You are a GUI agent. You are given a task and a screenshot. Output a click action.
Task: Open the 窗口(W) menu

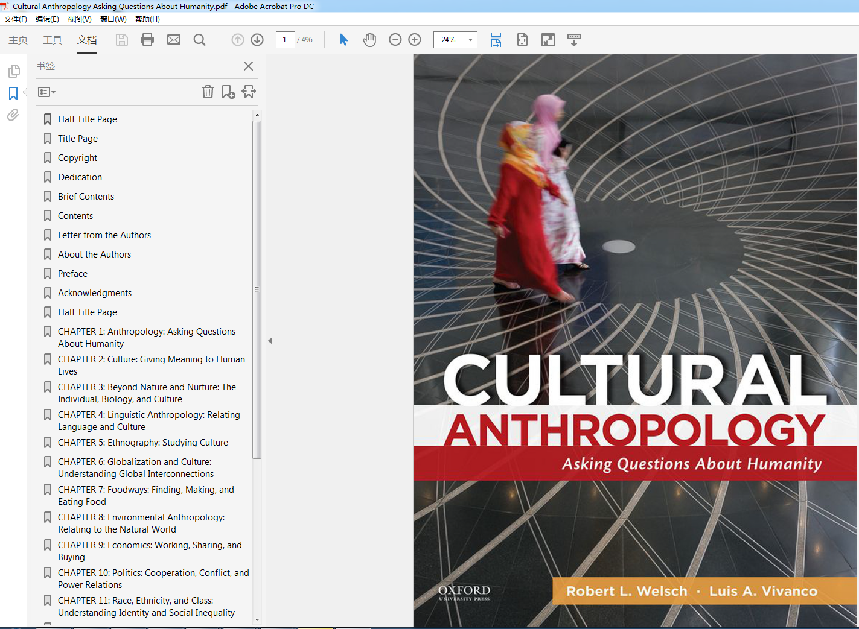[x=113, y=19]
